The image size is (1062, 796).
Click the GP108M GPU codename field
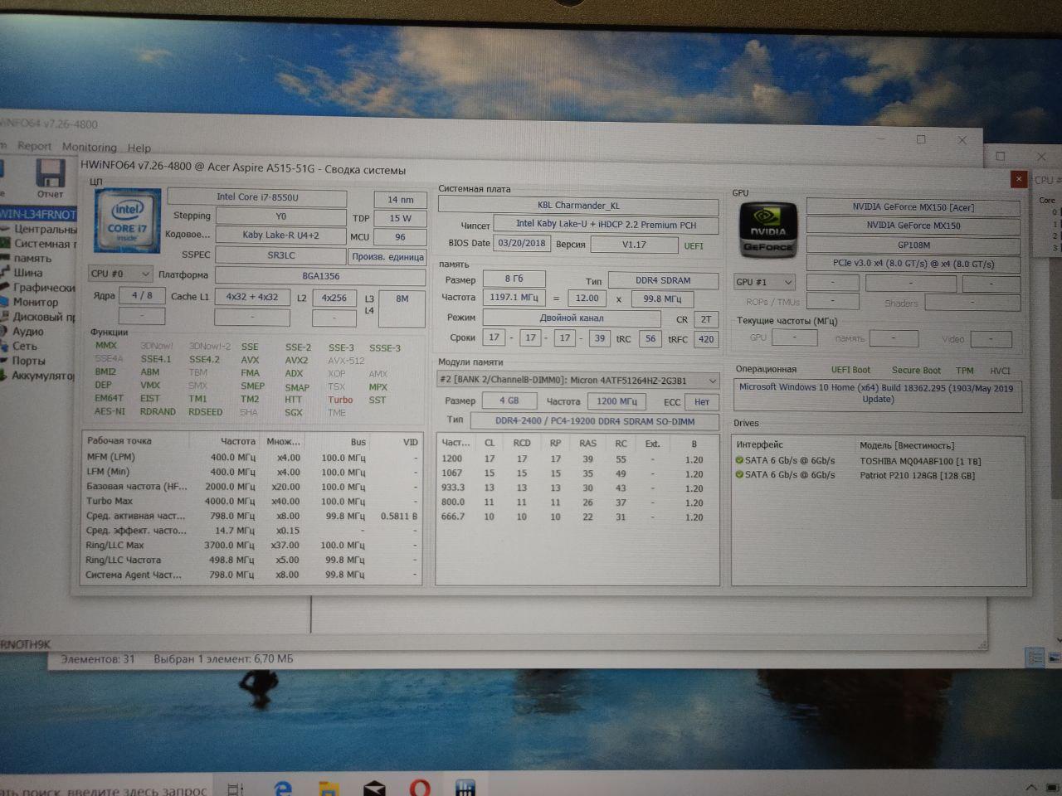point(913,245)
